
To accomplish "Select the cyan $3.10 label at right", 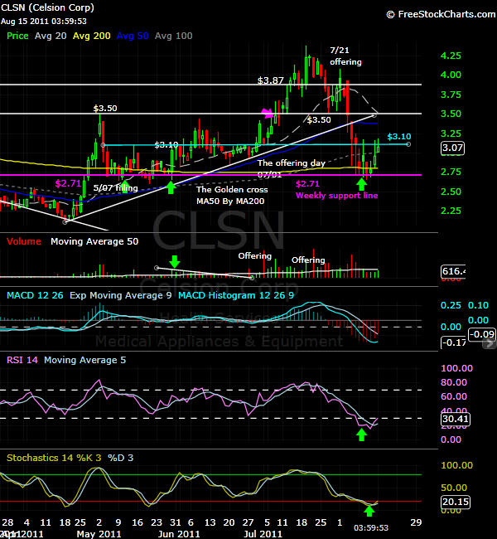I will point(398,136).
